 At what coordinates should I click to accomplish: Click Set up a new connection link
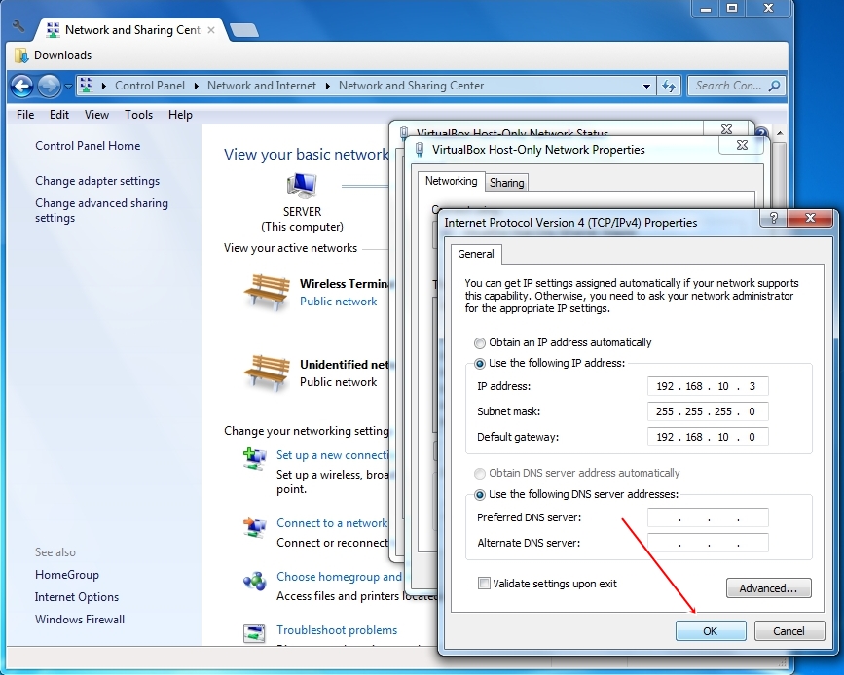pos(332,455)
